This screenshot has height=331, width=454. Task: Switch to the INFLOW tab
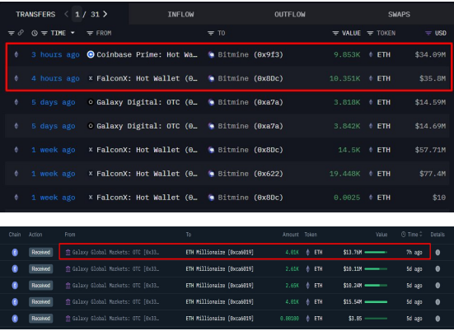[180, 14]
